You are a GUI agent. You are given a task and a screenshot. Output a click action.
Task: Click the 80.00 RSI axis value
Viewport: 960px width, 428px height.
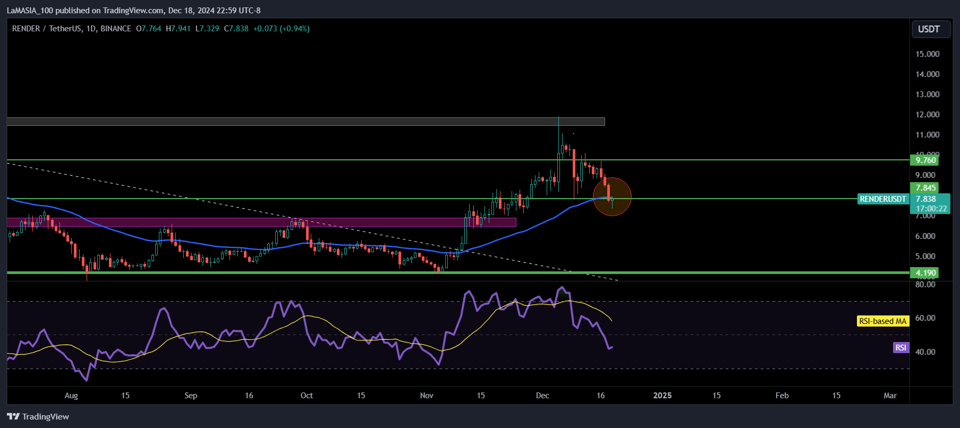(x=925, y=285)
